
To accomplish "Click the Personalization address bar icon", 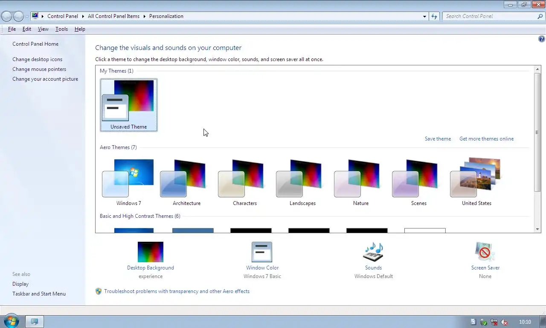I will pyautogui.click(x=35, y=16).
